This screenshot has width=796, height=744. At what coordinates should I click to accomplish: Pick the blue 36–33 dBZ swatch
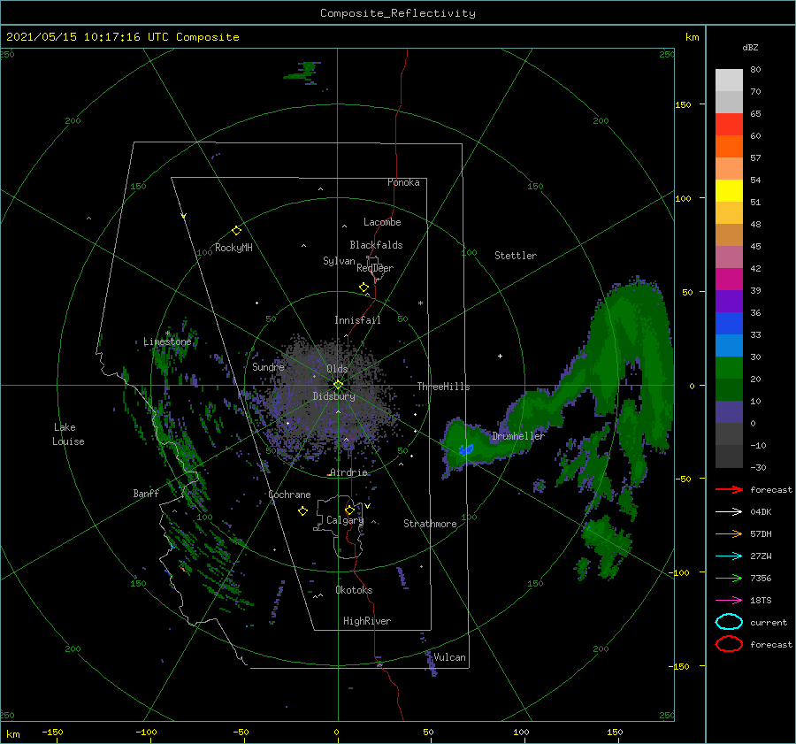pos(729,324)
